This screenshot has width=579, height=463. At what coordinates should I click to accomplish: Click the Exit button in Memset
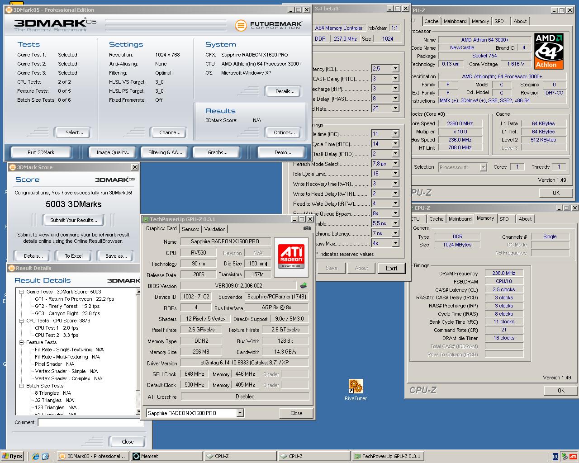pyautogui.click(x=391, y=268)
